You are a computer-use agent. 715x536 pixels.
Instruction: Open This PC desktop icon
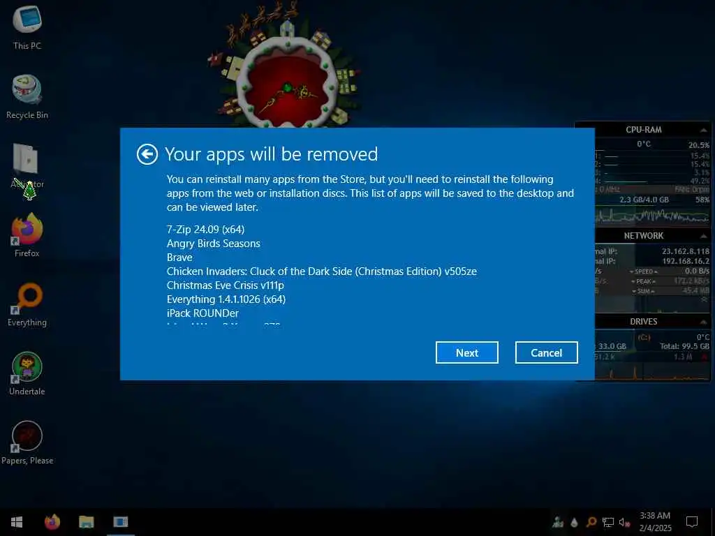tap(27, 27)
